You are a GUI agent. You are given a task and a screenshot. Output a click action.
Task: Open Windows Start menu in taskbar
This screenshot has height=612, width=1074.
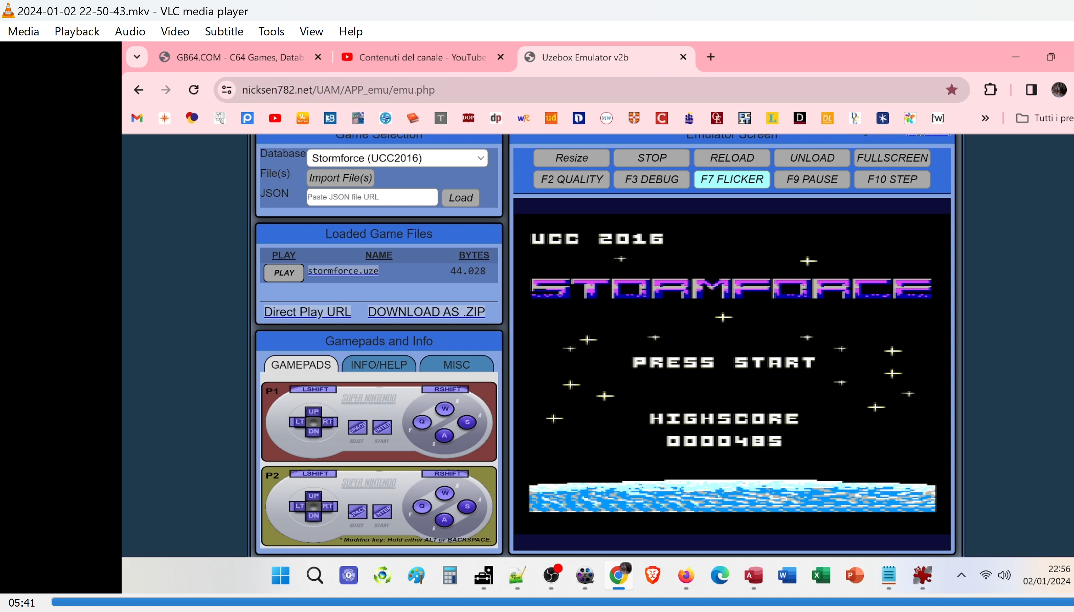pos(281,575)
